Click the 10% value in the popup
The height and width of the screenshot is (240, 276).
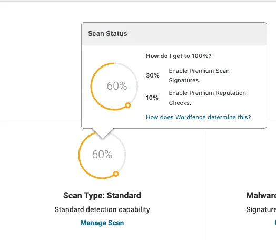152,98
